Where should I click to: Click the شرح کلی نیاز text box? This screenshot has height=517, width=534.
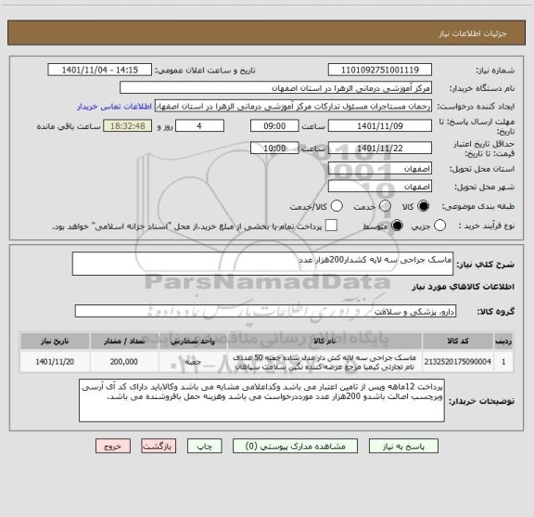262,264
